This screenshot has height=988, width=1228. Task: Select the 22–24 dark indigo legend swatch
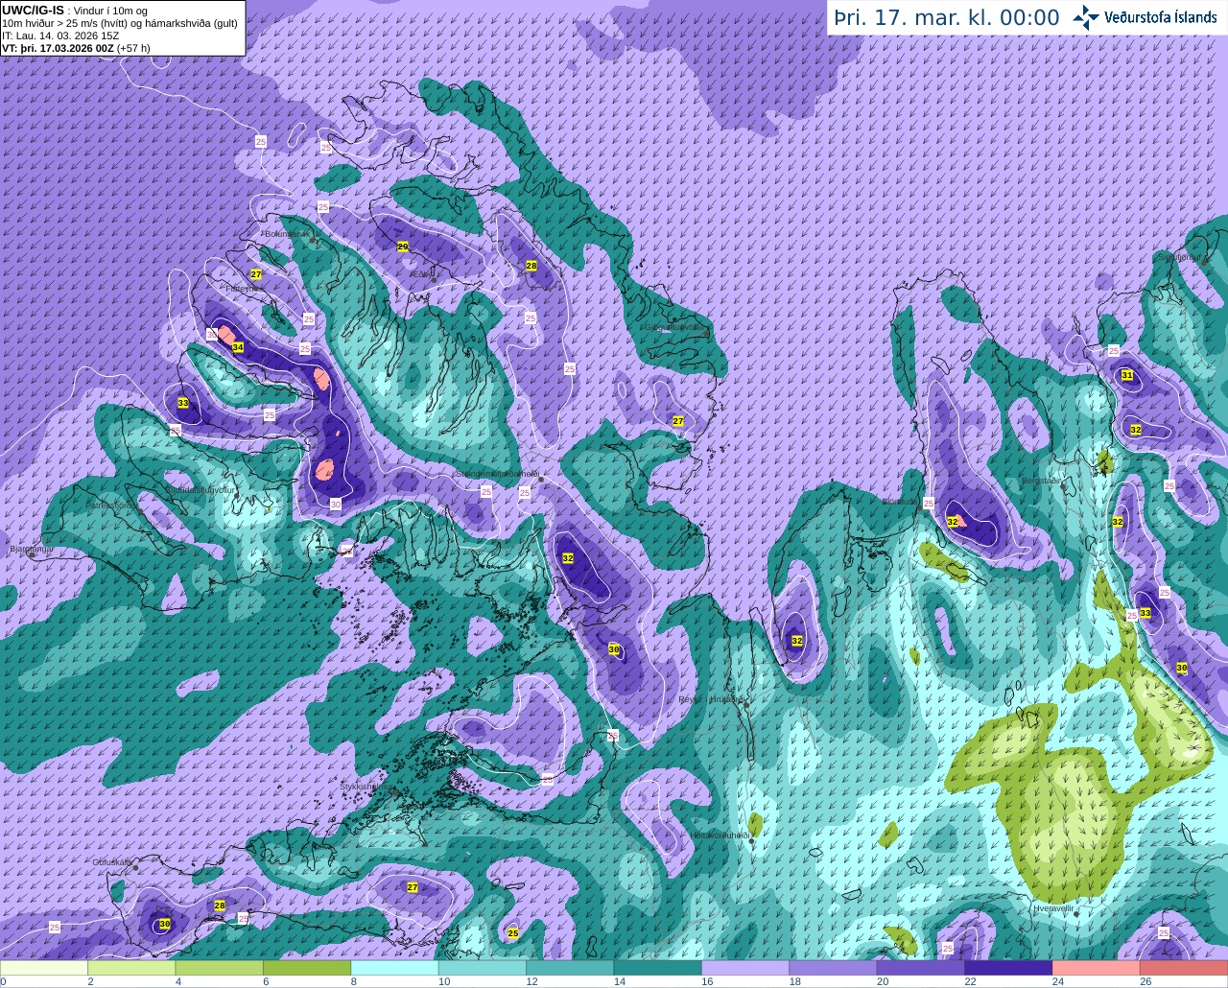click(1009, 968)
